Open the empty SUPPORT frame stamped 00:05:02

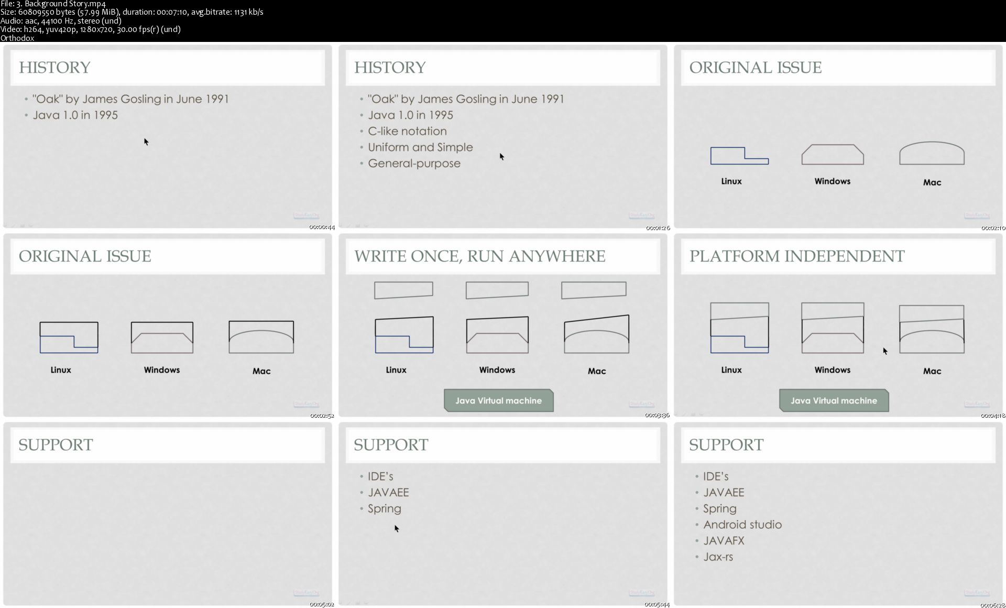pos(168,514)
